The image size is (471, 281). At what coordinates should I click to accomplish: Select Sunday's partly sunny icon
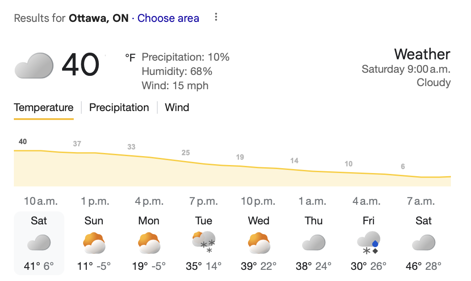click(x=94, y=243)
